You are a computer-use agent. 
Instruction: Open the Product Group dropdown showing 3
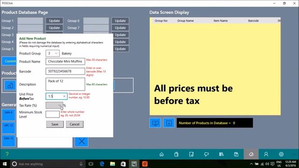coord(52,53)
